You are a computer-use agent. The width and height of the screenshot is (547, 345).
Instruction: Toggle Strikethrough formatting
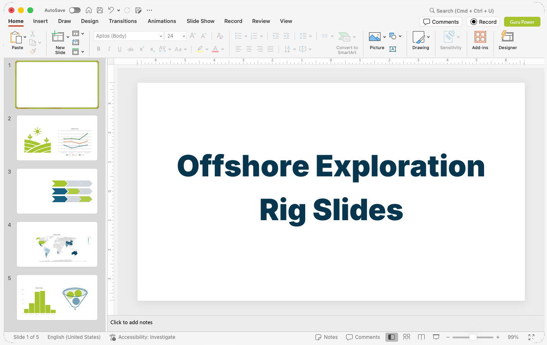point(131,49)
